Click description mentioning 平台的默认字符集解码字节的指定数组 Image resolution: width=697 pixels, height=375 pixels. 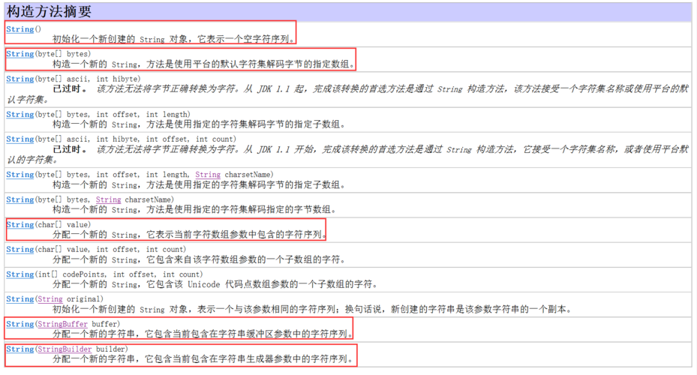point(204,64)
